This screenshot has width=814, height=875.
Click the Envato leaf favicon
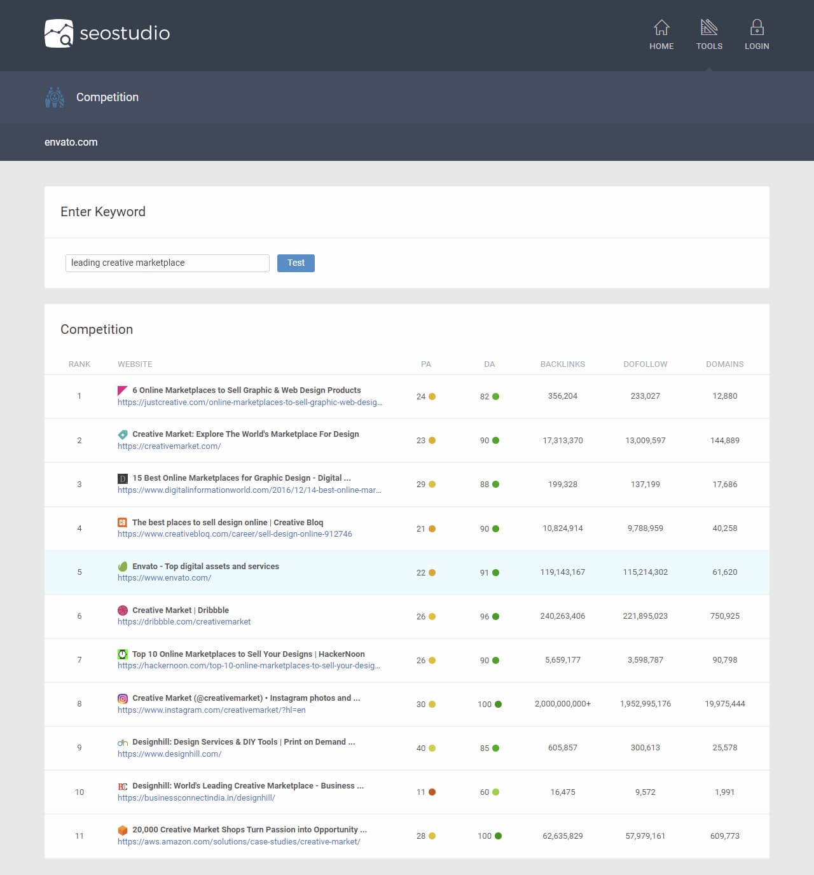click(x=123, y=567)
